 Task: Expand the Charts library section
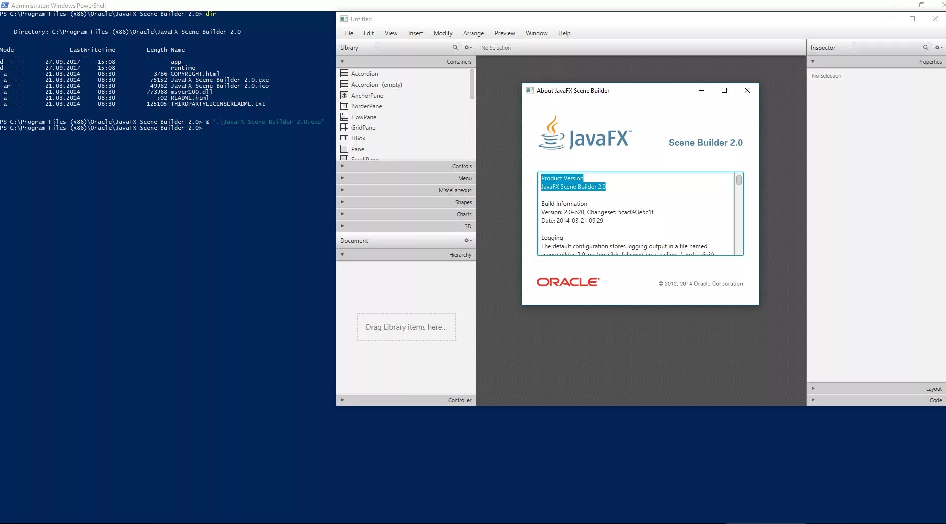(x=342, y=214)
